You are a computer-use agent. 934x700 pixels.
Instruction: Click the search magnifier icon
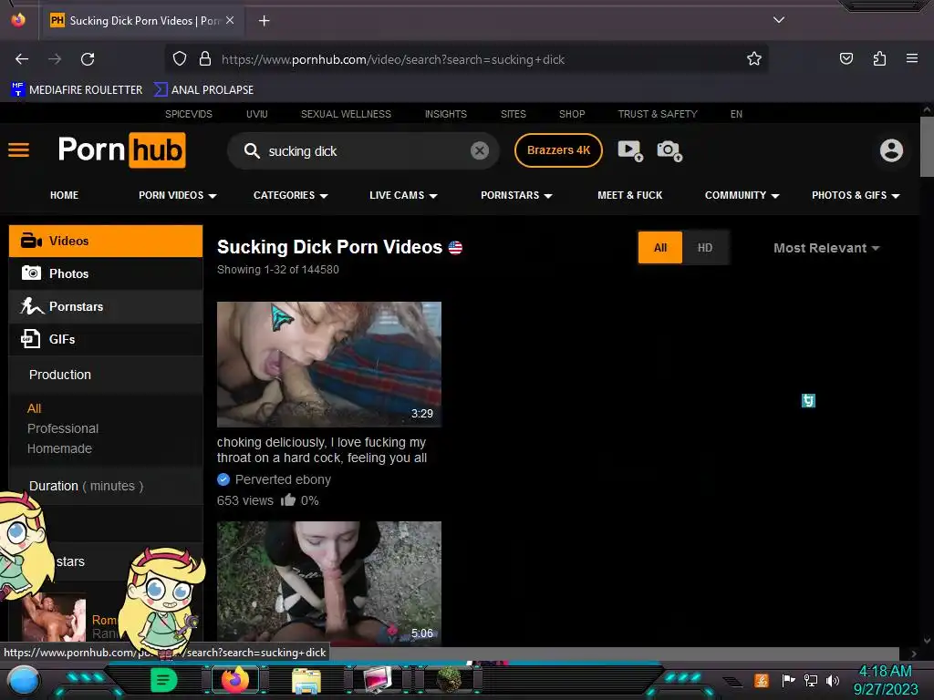[252, 150]
